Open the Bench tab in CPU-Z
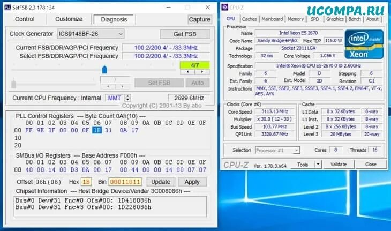 (355, 19)
